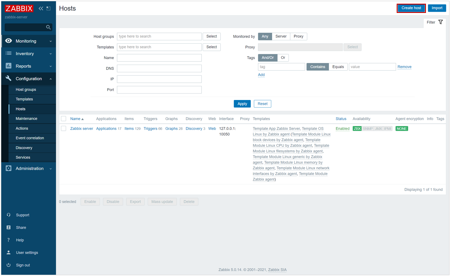The height and width of the screenshot is (276, 450).
Task: Focus the tag name field
Action: point(281,67)
